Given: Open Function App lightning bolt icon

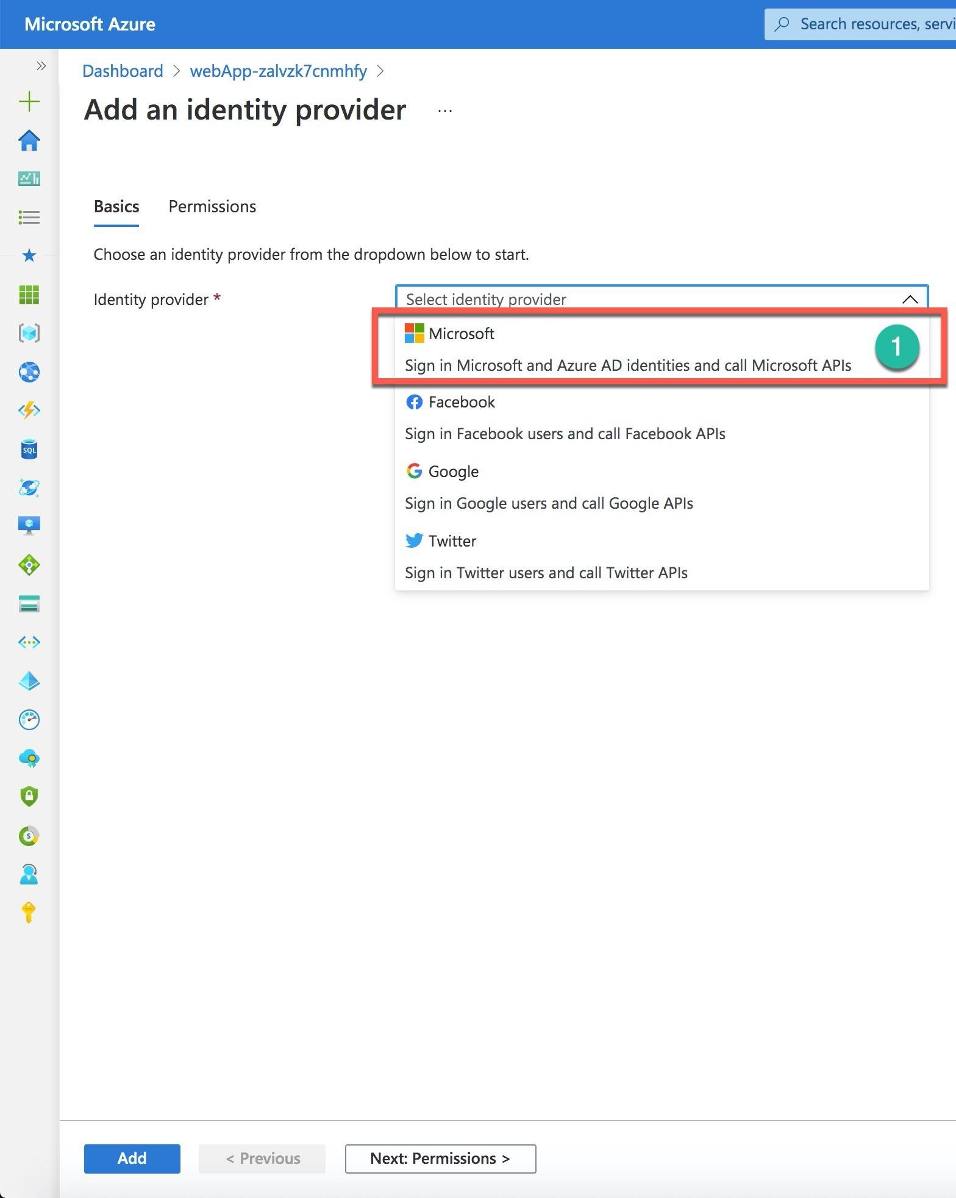Looking at the screenshot, I should point(29,411).
